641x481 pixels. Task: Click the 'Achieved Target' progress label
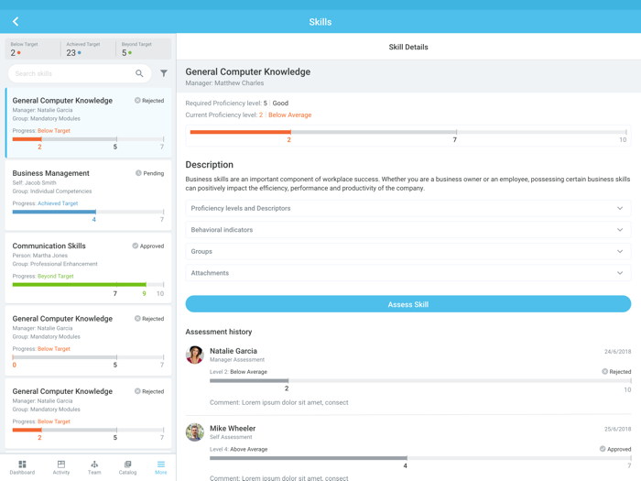[58, 203]
